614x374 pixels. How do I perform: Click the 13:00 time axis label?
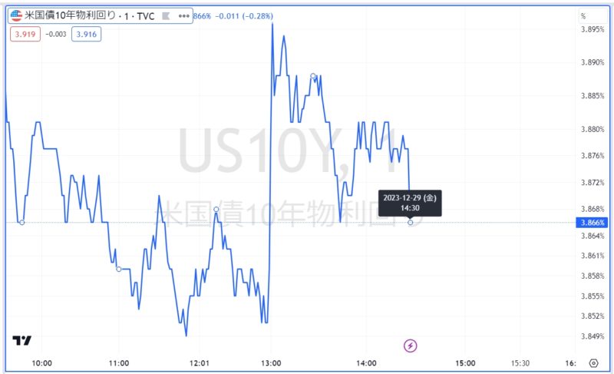pos(272,363)
